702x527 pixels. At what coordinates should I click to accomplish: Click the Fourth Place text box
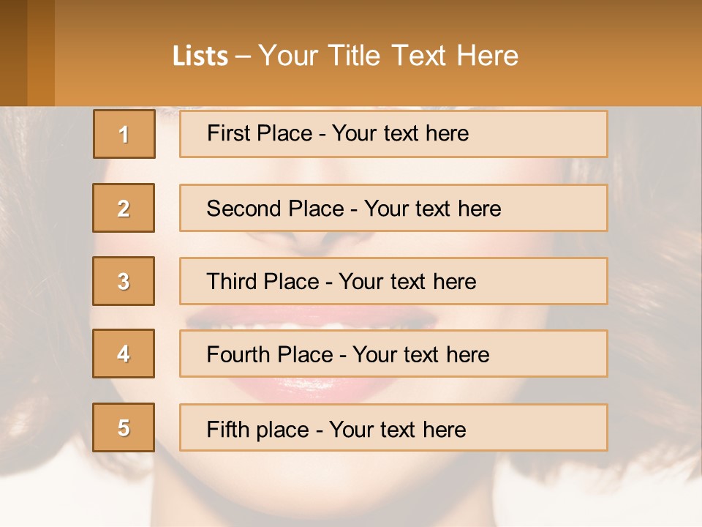pyautogui.click(x=393, y=354)
